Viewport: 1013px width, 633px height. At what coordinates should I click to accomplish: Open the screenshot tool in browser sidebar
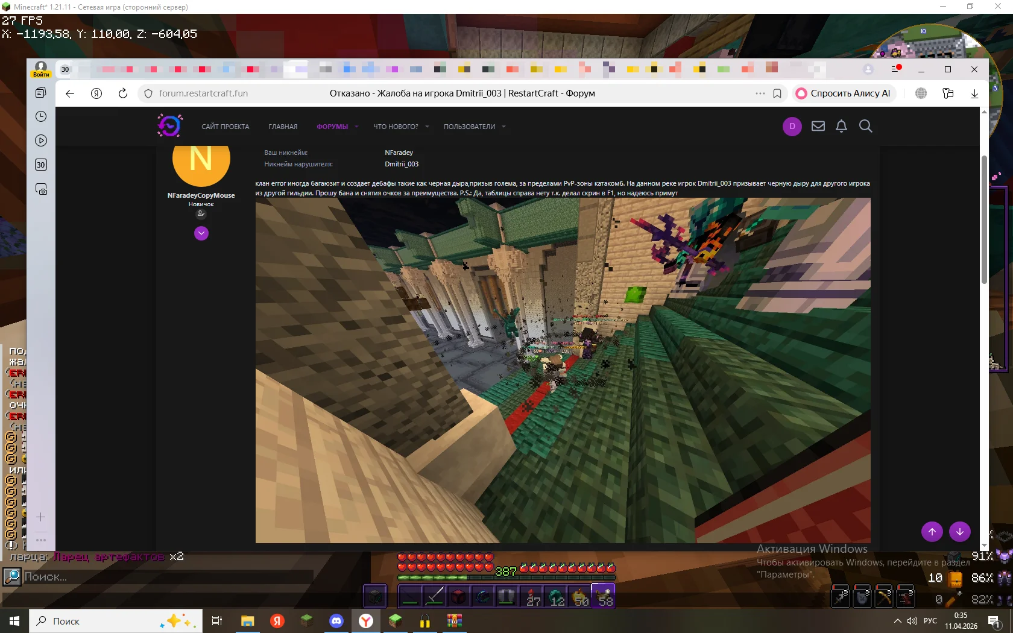click(x=41, y=189)
